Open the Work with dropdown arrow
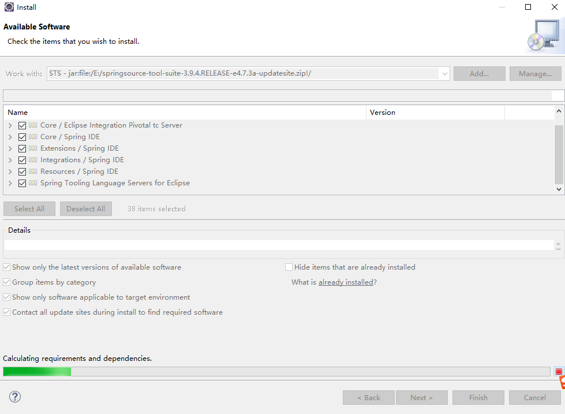Viewport: 565px width, 414px height. click(444, 73)
